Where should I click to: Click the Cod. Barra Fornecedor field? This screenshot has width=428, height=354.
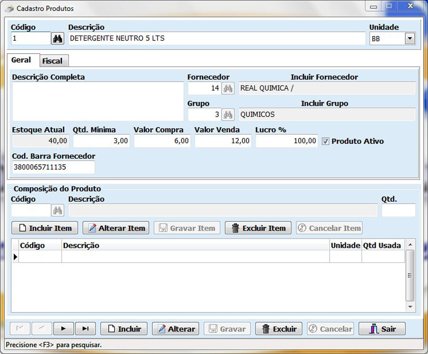(x=53, y=167)
